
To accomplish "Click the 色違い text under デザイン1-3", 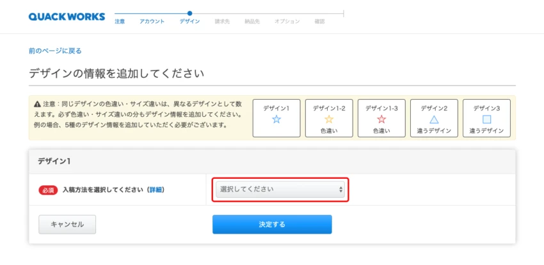I will (x=381, y=131).
